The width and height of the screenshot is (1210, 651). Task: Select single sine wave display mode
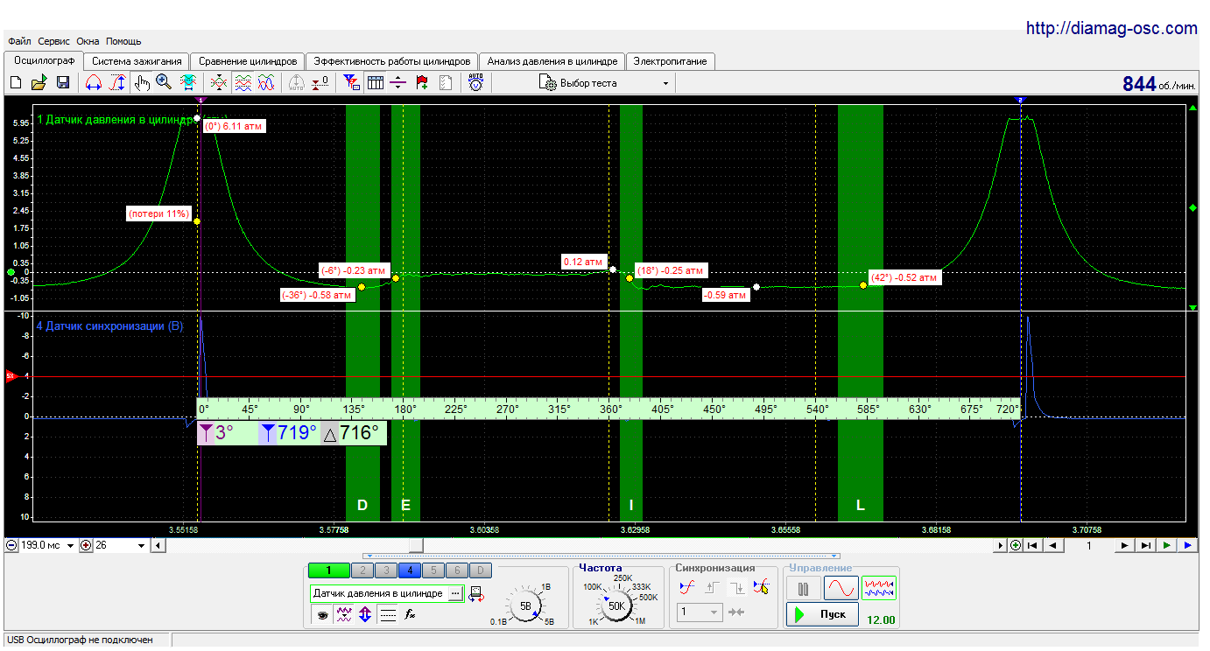(841, 588)
